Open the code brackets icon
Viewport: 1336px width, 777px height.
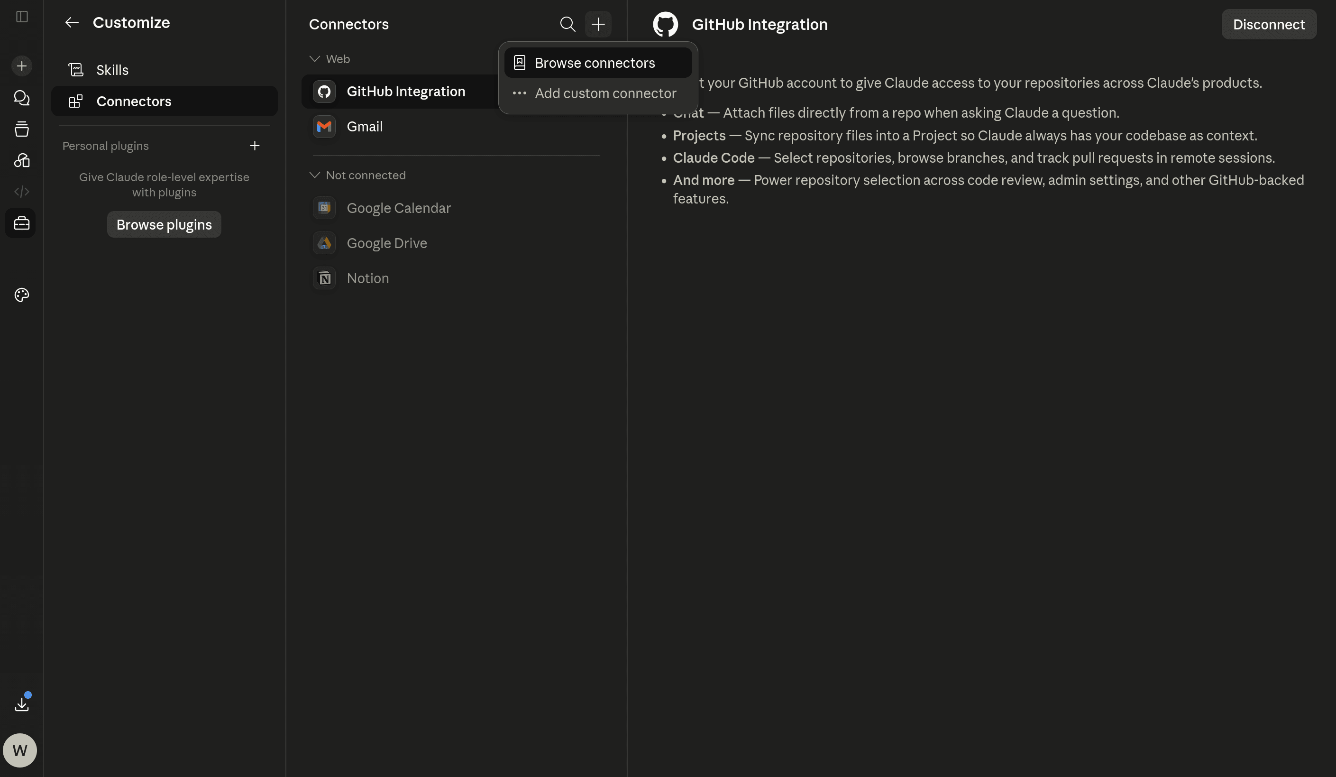pos(22,192)
